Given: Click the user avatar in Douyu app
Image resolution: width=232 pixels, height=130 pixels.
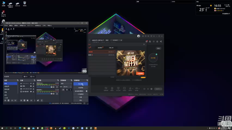Looking at the screenshot, I should click(x=139, y=36).
